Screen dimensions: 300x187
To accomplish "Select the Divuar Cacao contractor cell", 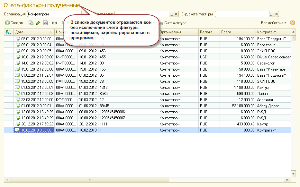I will point(273,57).
